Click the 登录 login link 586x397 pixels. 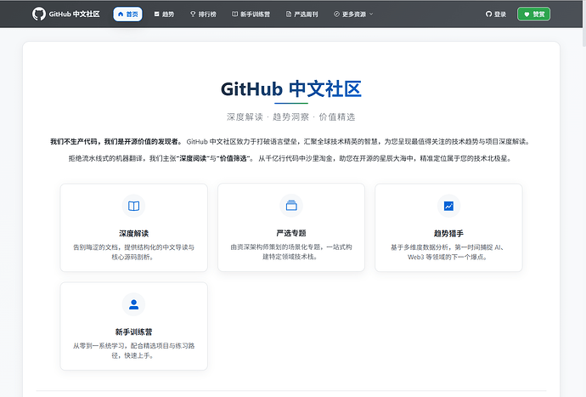(x=499, y=14)
